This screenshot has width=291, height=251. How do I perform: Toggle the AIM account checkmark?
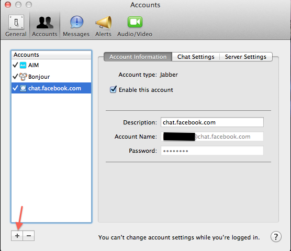click(x=15, y=65)
